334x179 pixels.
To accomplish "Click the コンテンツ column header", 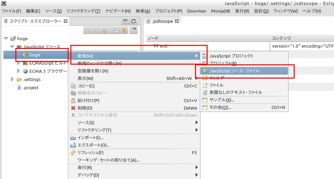I will click(302, 38).
